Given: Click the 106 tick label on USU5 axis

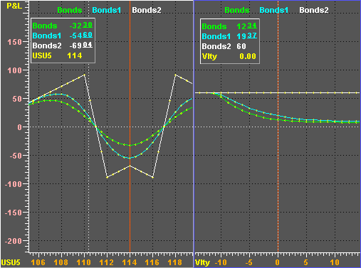Looking at the screenshot, I should tap(38, 262).
